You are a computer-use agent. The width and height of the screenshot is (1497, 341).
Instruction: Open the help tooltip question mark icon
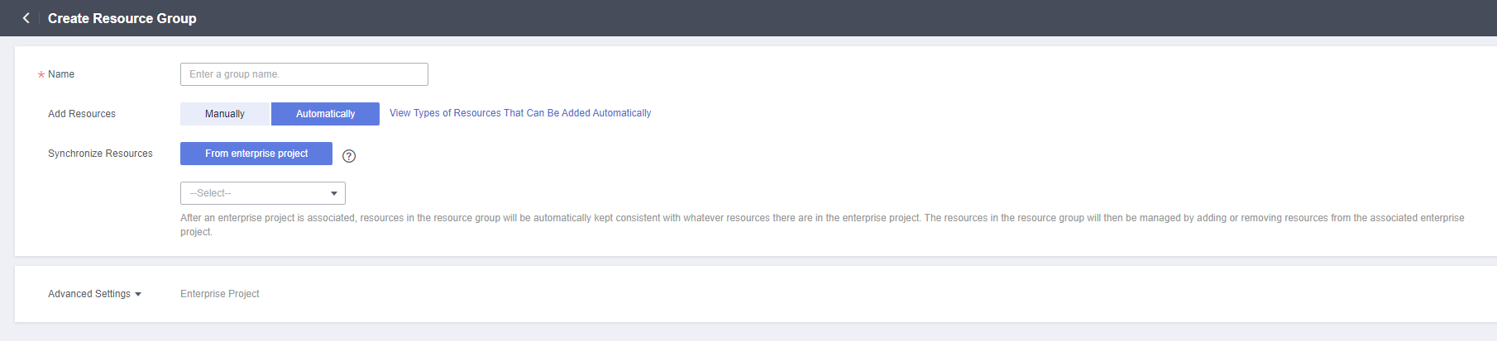point(349,156)
